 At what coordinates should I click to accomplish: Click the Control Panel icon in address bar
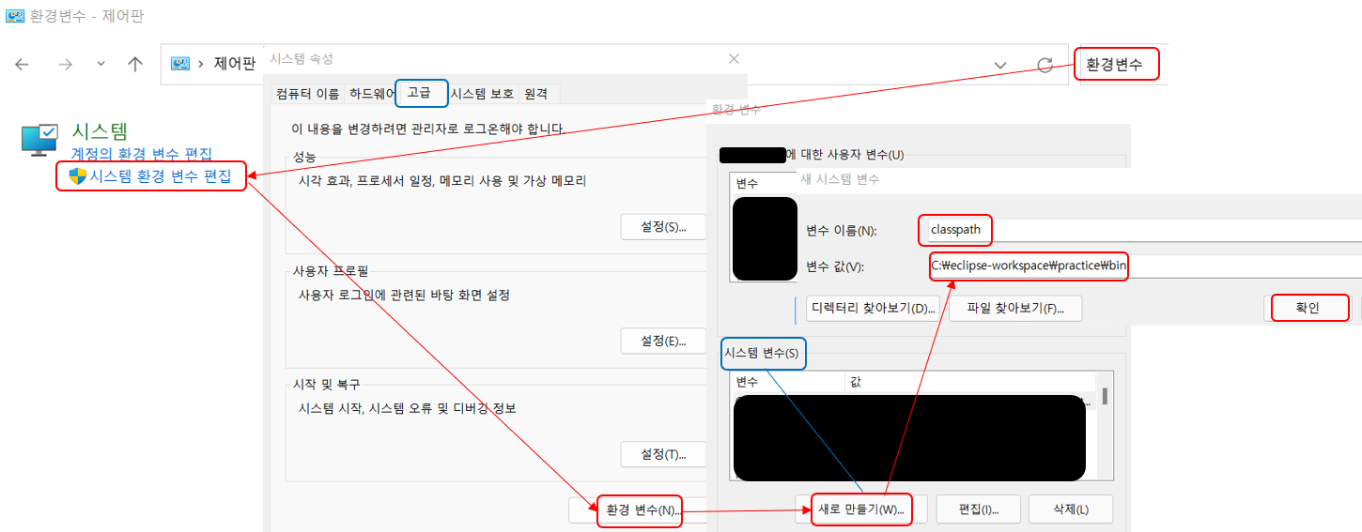click(x=180, y=64)
